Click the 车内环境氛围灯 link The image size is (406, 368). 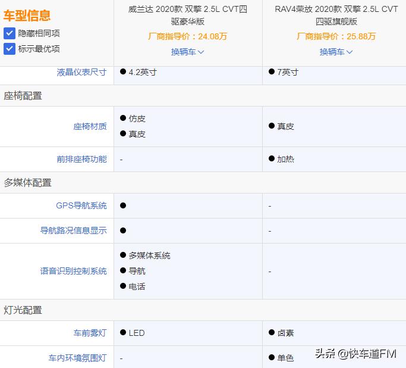[x=77, y=358]
